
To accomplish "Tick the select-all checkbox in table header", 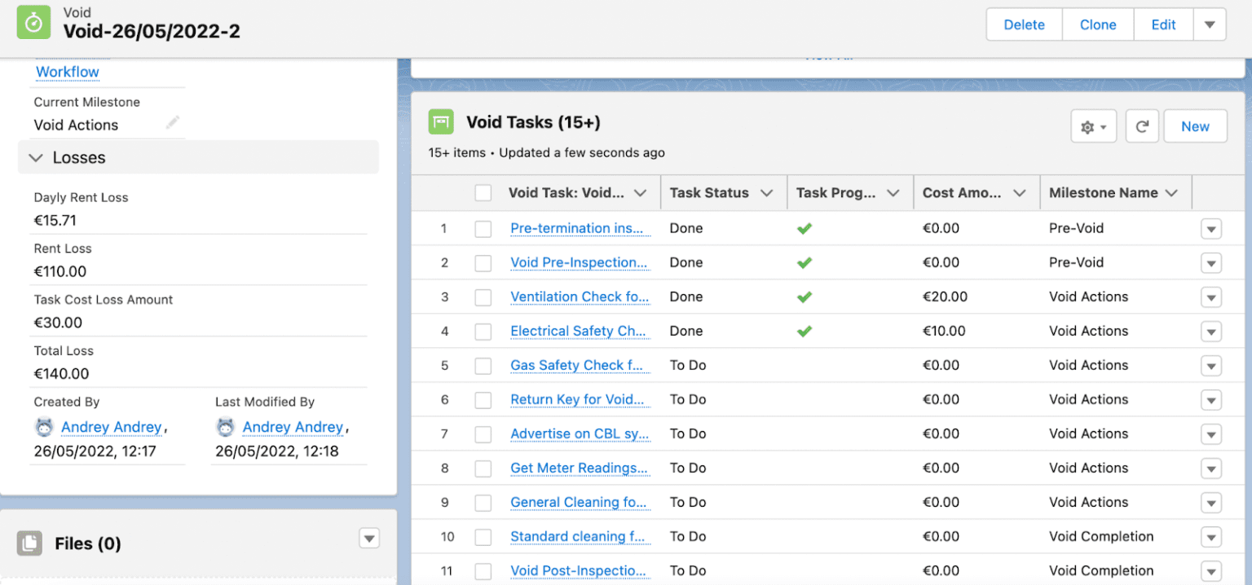I will pyautogui.click(x=483, y=193).
